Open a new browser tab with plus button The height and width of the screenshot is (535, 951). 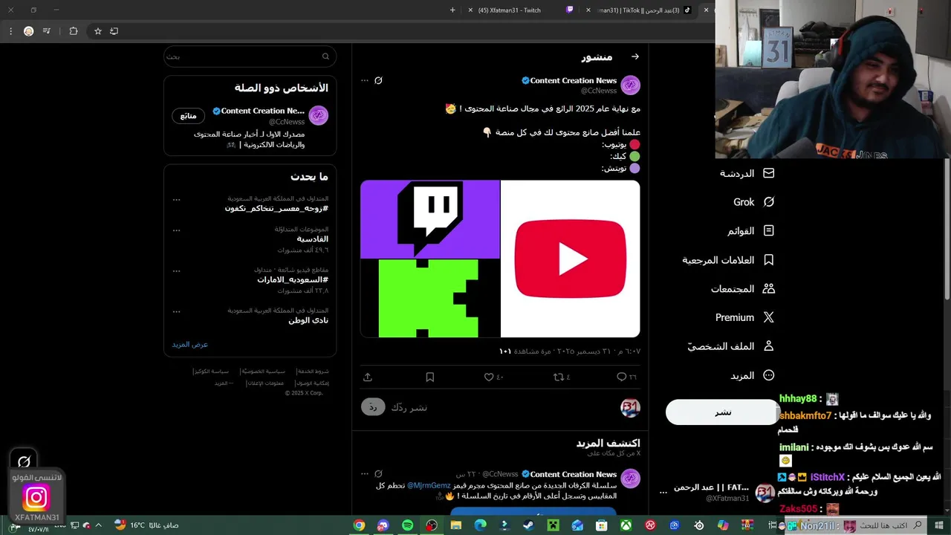click(452, 10)
